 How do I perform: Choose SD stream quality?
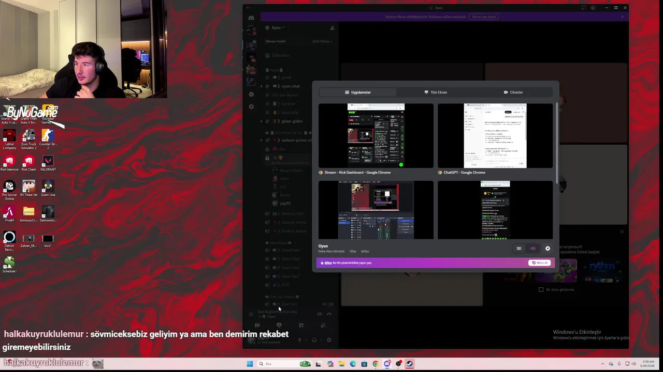(x=518, y=249)
